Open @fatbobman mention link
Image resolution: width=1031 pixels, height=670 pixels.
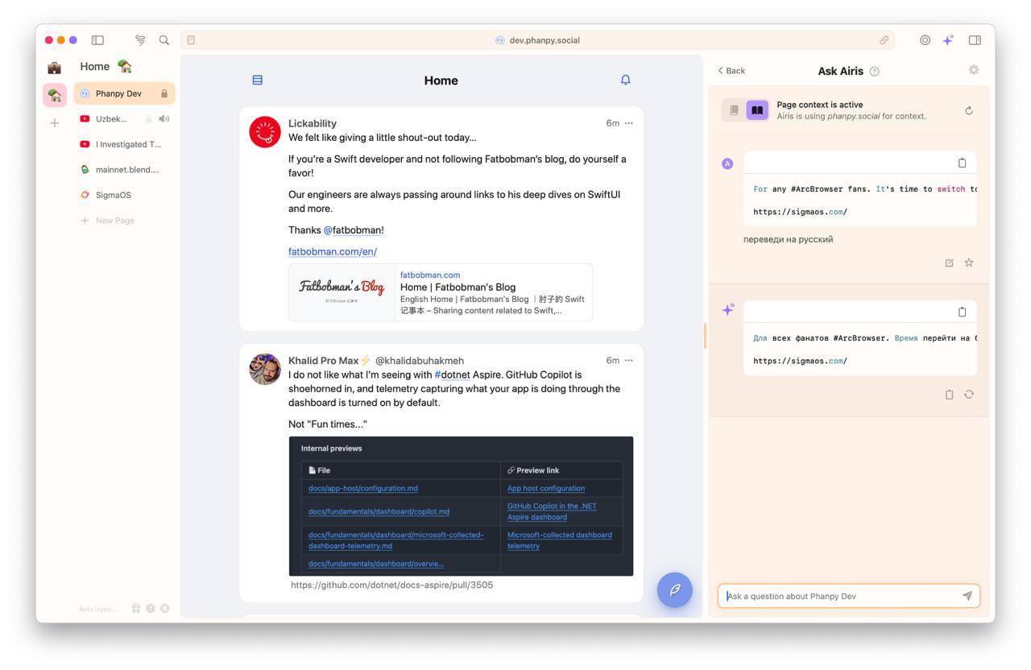352,230
